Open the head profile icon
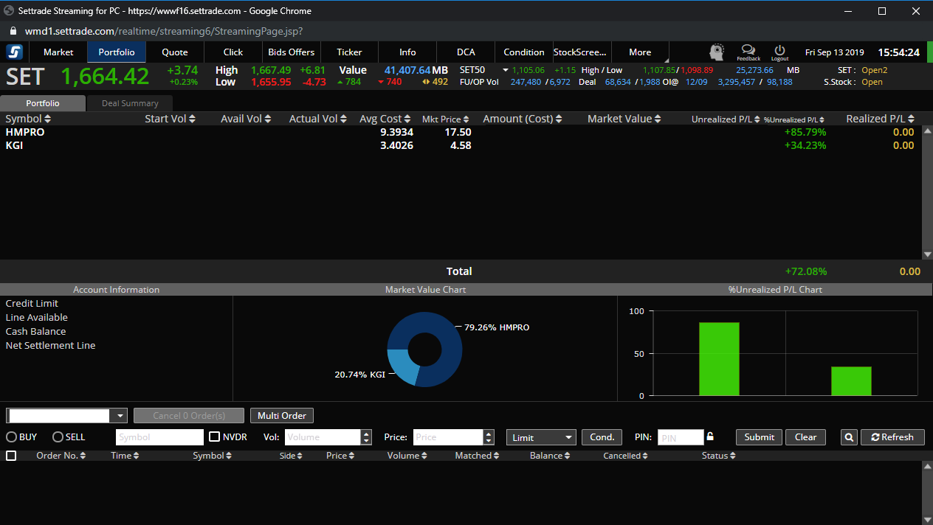The image size is (933, 525). (717, 52)
